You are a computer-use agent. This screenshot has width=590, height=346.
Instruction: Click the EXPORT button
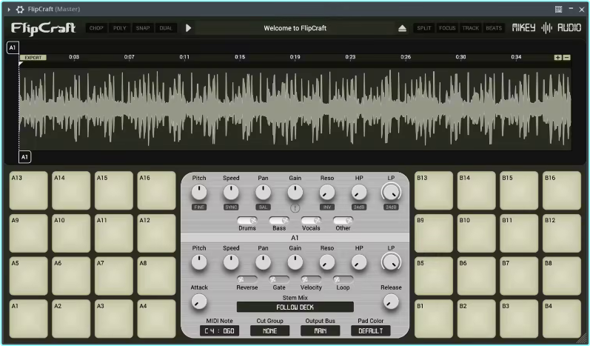click(33, 58)
